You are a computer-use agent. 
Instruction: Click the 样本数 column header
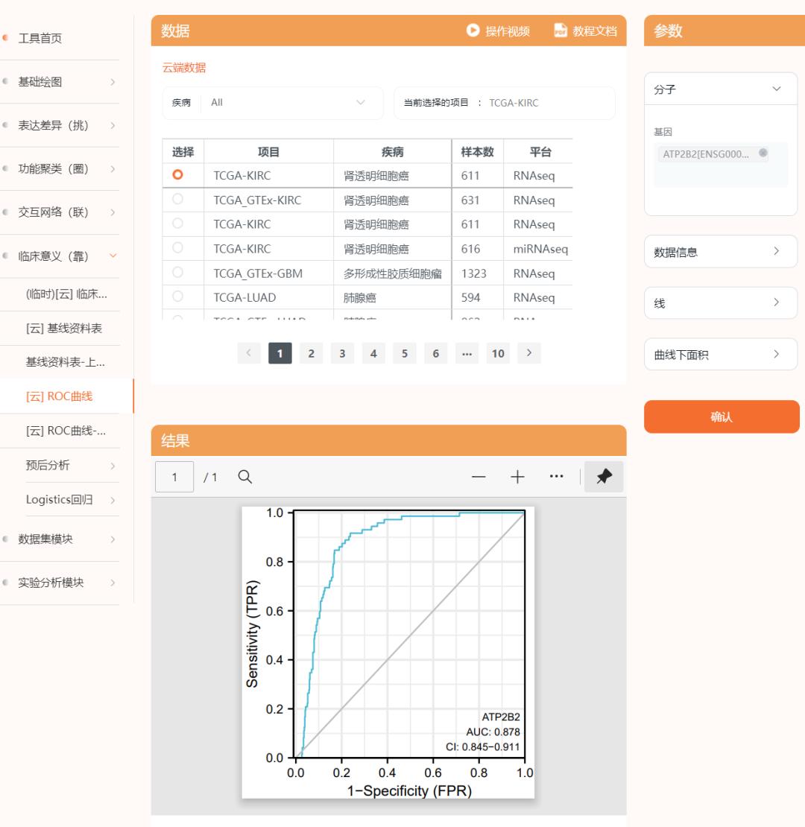(x=477, y=152)
